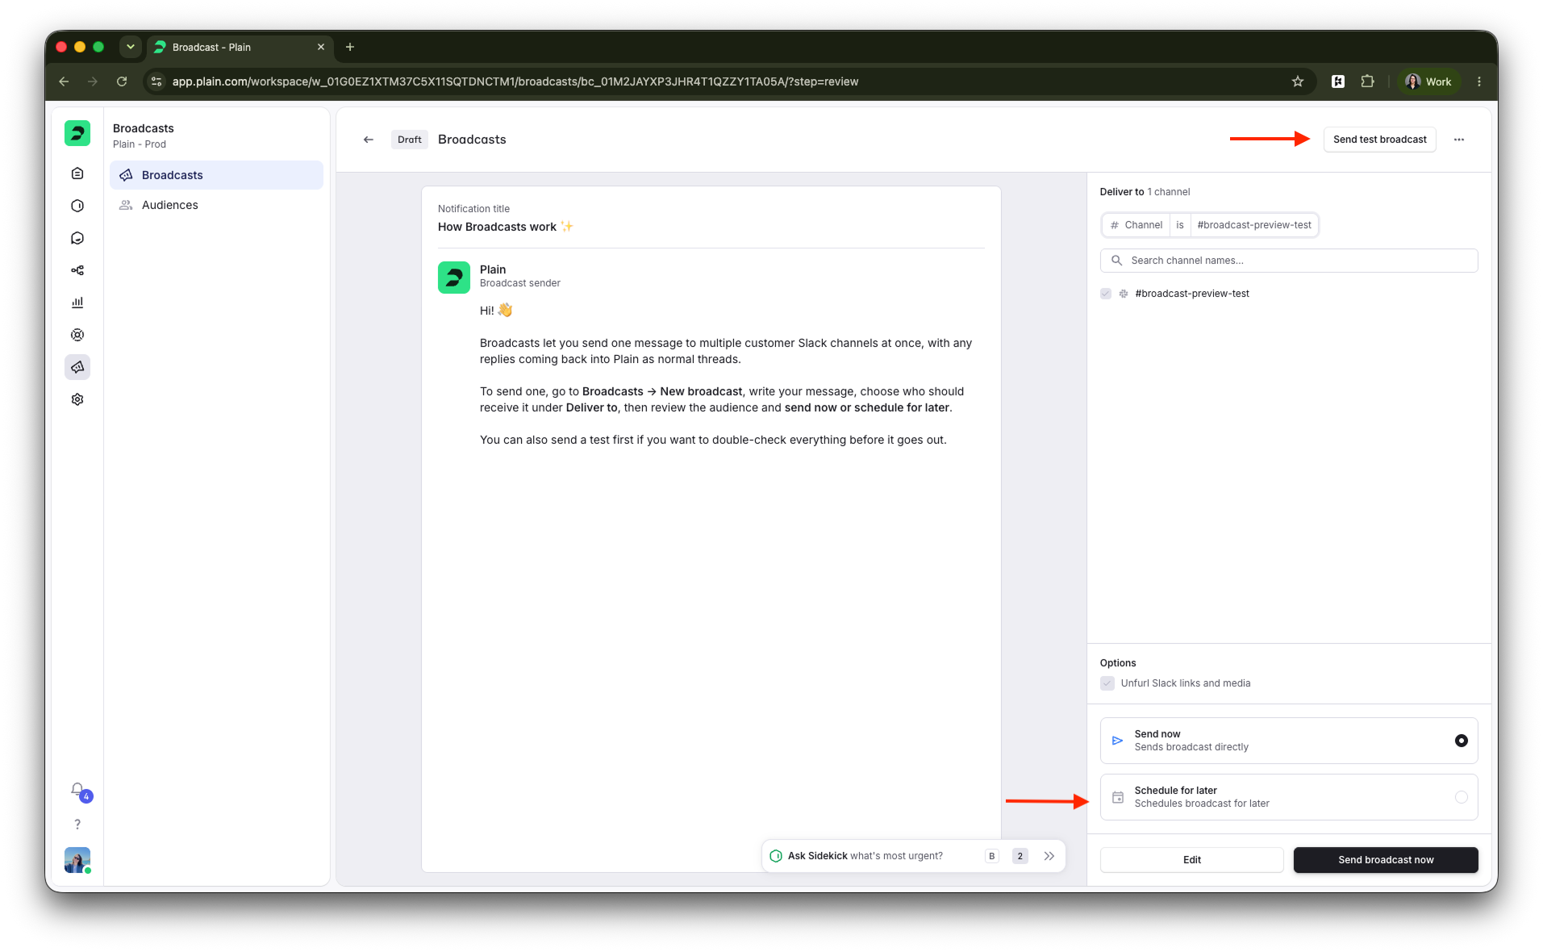Click the browser address bar URL
The image size is (1543, 952).
[515, 81]
